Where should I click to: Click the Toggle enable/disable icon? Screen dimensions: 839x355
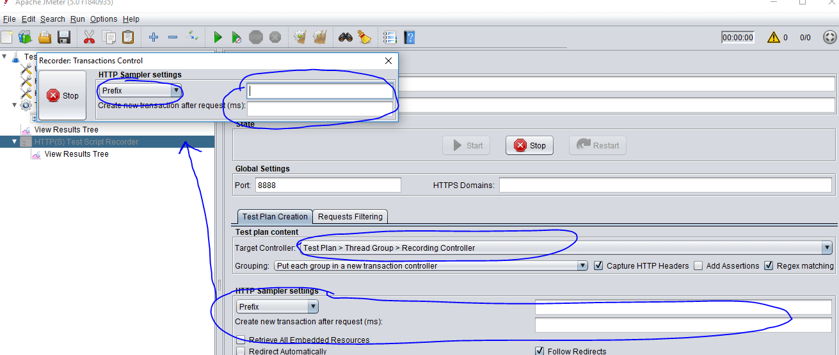(x=192, y=37)
